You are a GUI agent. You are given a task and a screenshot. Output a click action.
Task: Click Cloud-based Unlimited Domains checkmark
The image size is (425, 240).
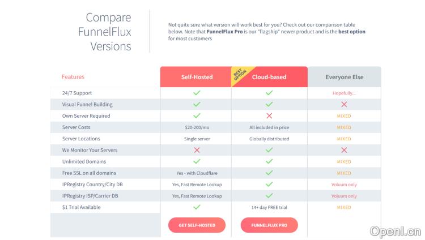tap(269, 161)
